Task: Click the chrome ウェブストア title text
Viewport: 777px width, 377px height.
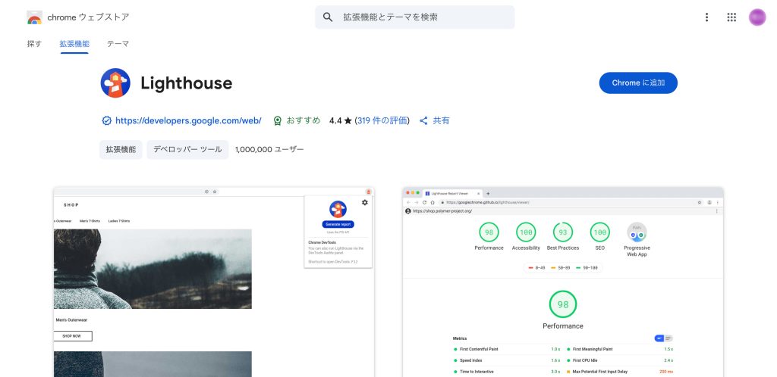Action: (x=88, y=17)
